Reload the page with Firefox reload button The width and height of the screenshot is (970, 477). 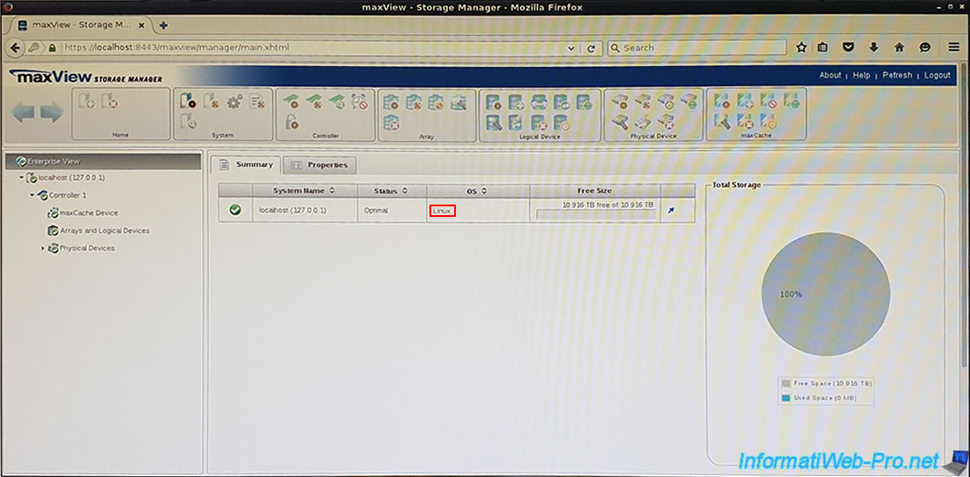592,48
